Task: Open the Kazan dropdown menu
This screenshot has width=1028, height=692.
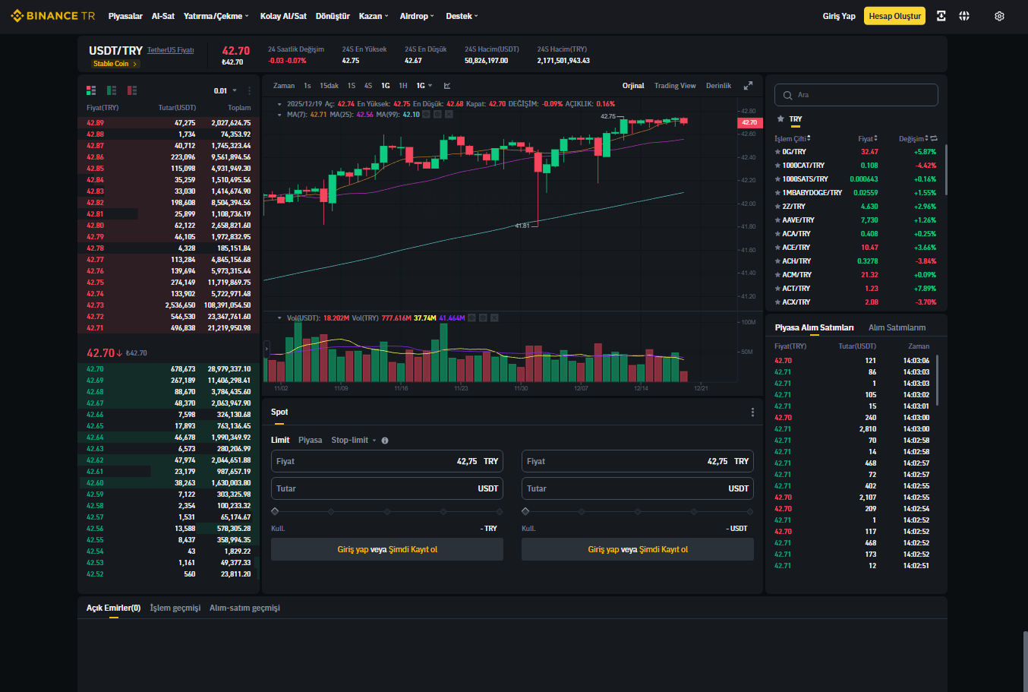Action: (374, 16)
